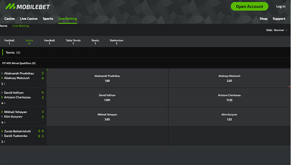Switch to the Tennis live tab
The height and width of the screenshot is (165, 291).
[x=29, y=42]
